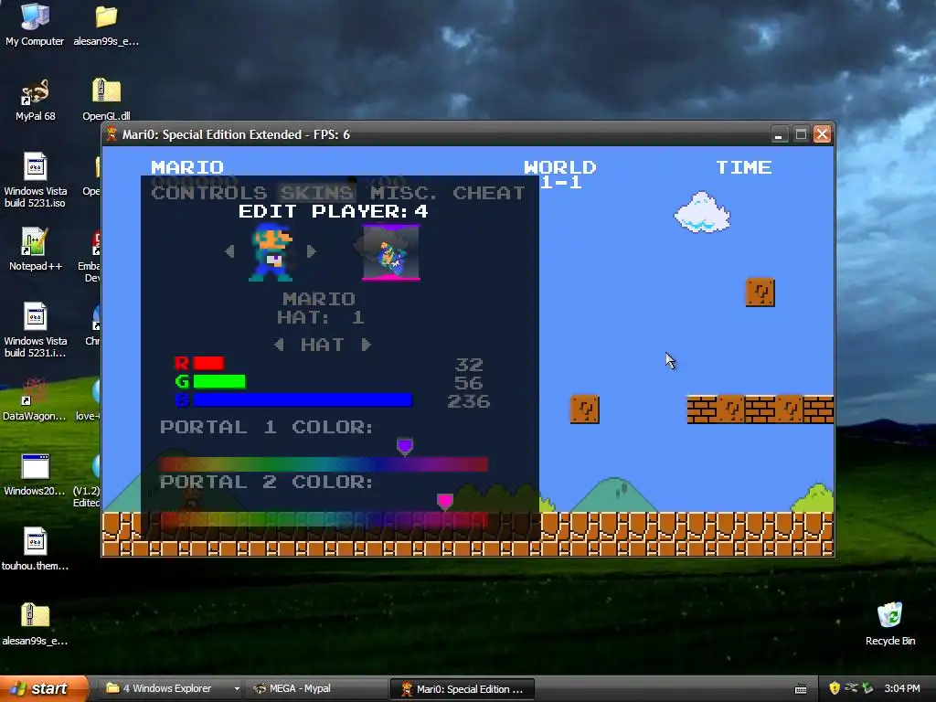Viewport: 936px width, 702px height.
Task: Click the blue value 236
Action: [x=469, y=401]
